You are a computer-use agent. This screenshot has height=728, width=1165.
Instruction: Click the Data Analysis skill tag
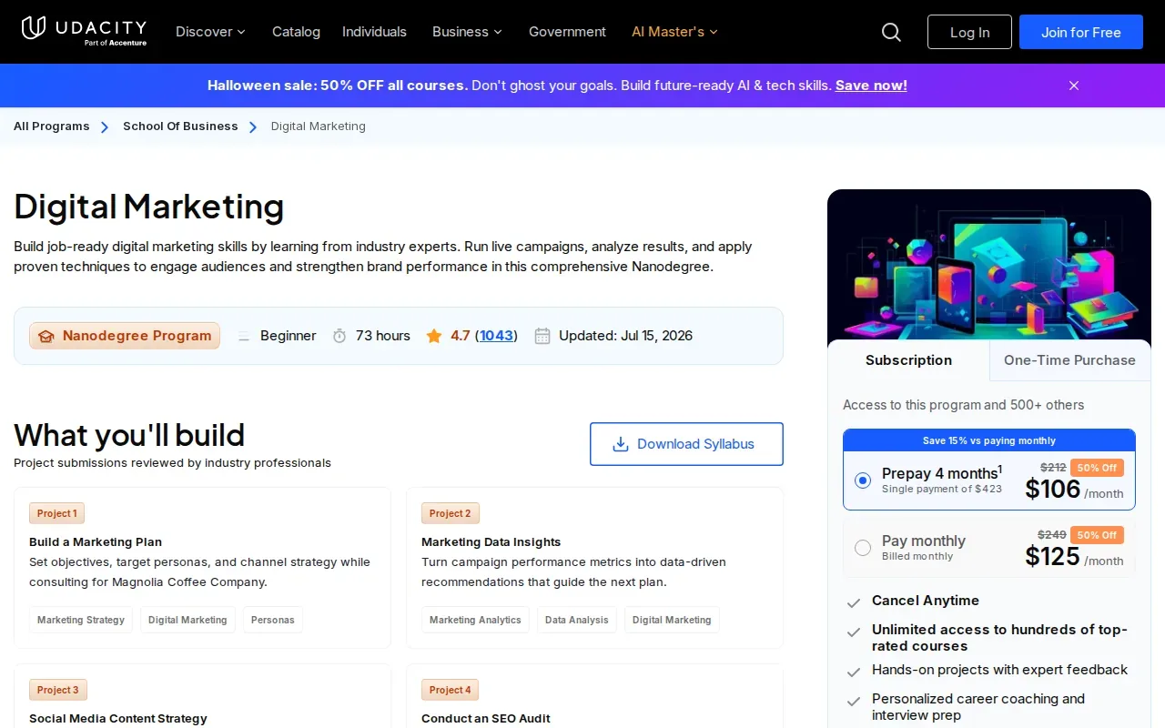(x=577, y=620)
